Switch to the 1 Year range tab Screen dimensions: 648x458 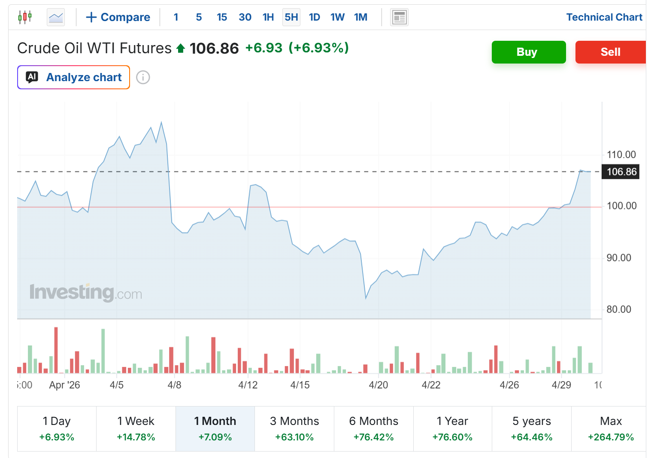(453, 429)
